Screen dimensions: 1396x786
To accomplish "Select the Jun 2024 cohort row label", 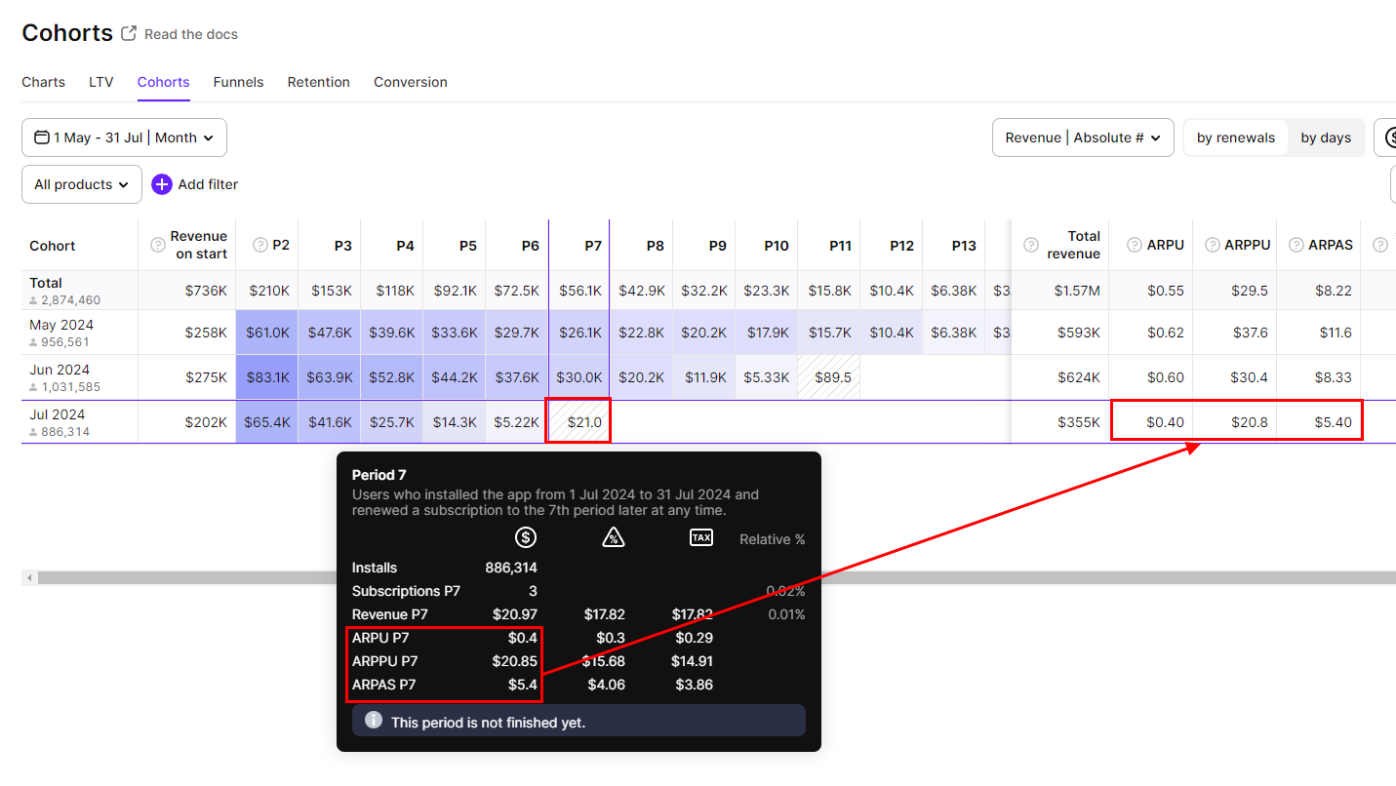I will [x=60, y=370].
